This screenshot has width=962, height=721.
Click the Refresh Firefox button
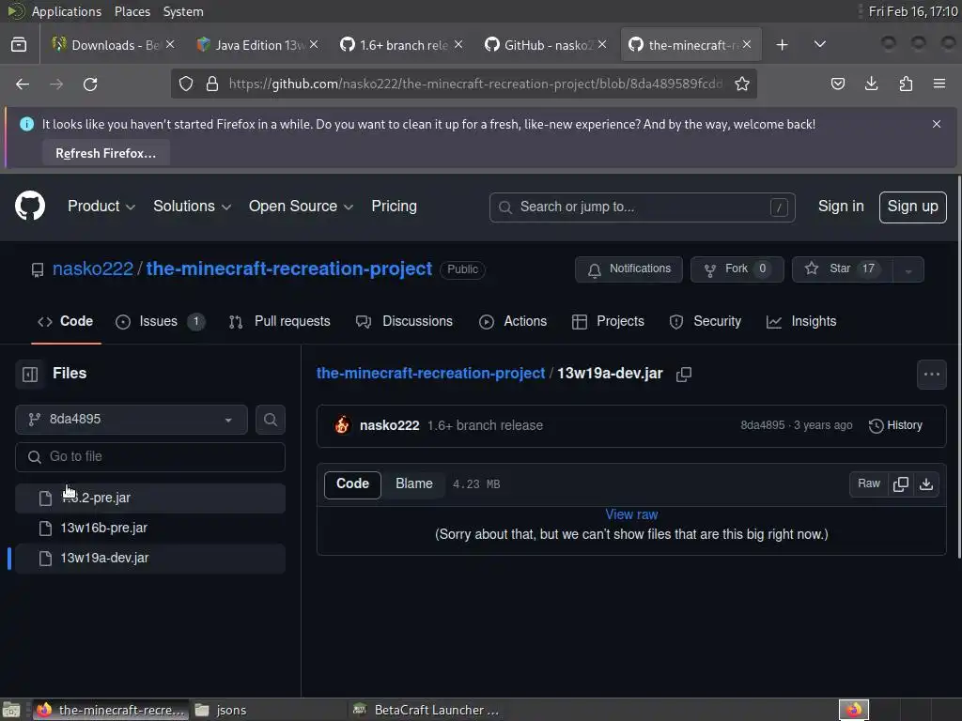tap(105, 153)
